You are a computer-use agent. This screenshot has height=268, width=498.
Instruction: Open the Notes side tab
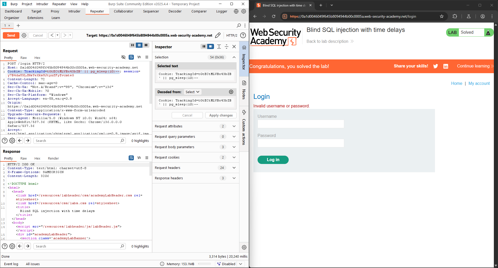tap(244, 91)
